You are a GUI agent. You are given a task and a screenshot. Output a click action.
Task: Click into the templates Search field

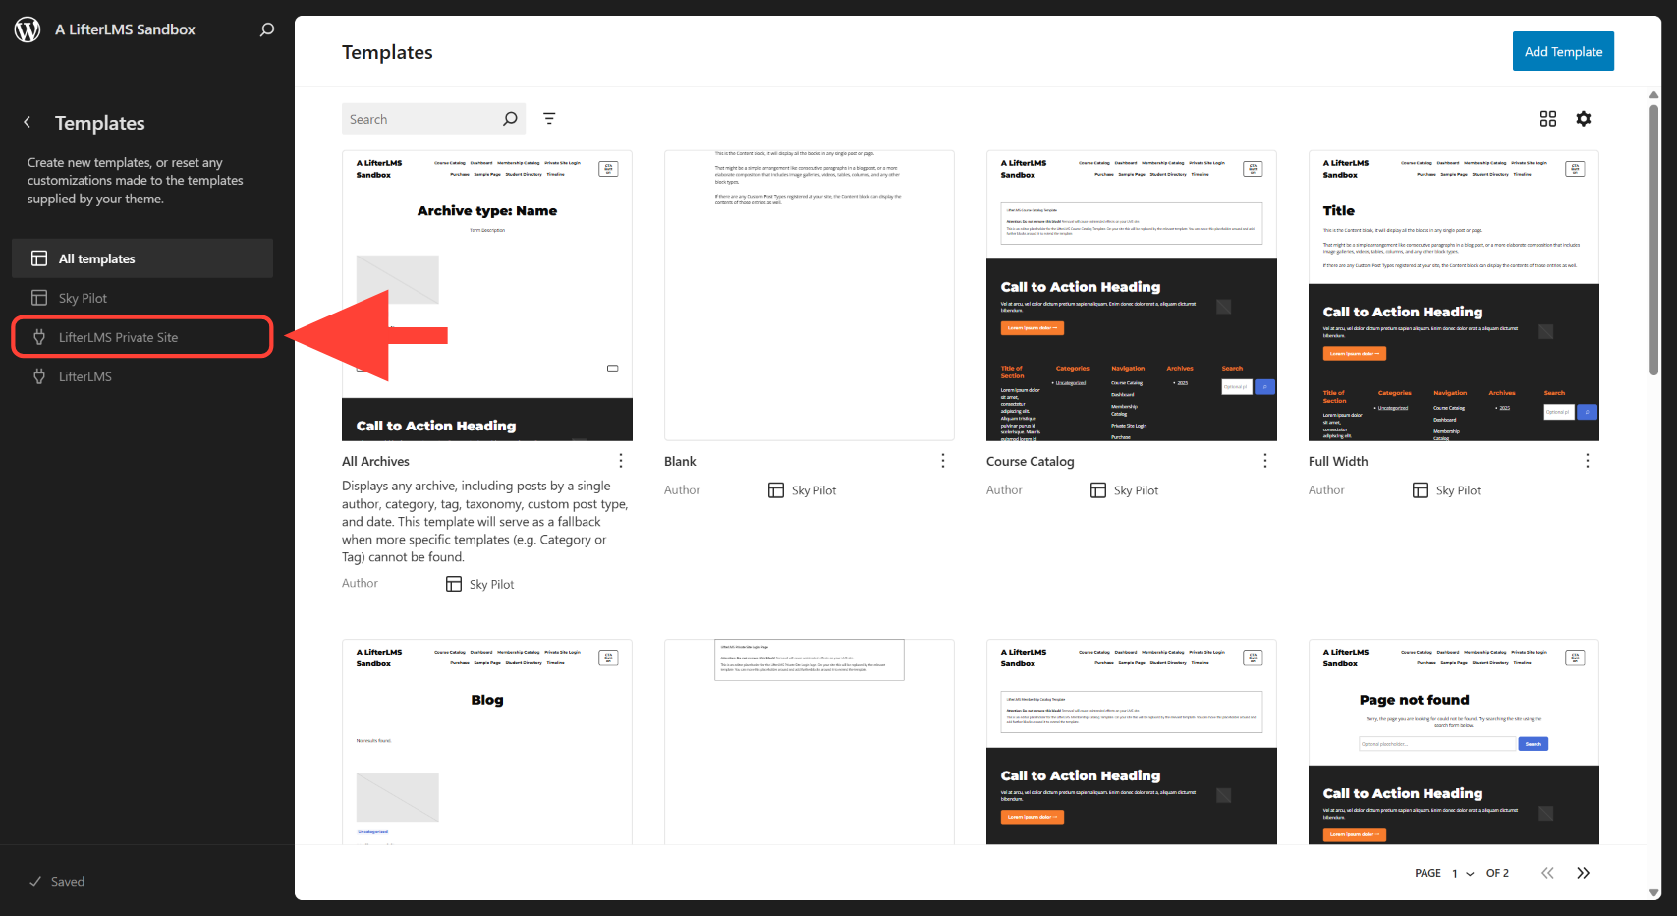(422, 119)
